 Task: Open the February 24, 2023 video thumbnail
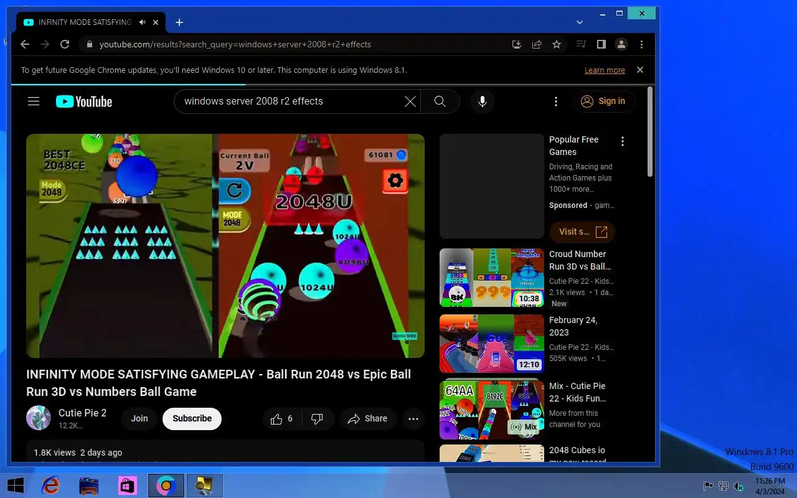pyautogui.click(x=492, y=344)
